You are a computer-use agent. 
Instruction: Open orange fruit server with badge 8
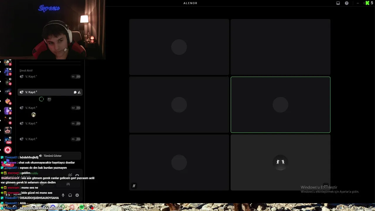tap(8, 101)
